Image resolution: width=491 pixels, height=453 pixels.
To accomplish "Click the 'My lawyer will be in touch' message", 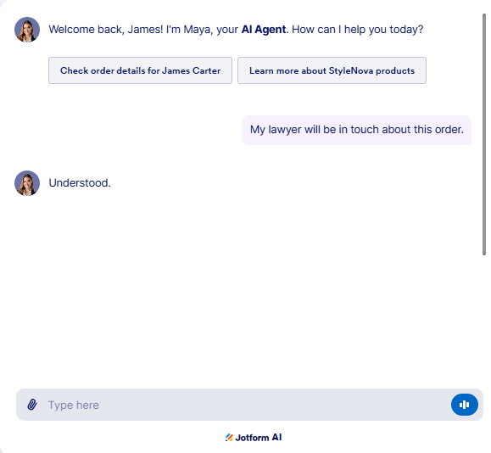I will click(357, 130).
